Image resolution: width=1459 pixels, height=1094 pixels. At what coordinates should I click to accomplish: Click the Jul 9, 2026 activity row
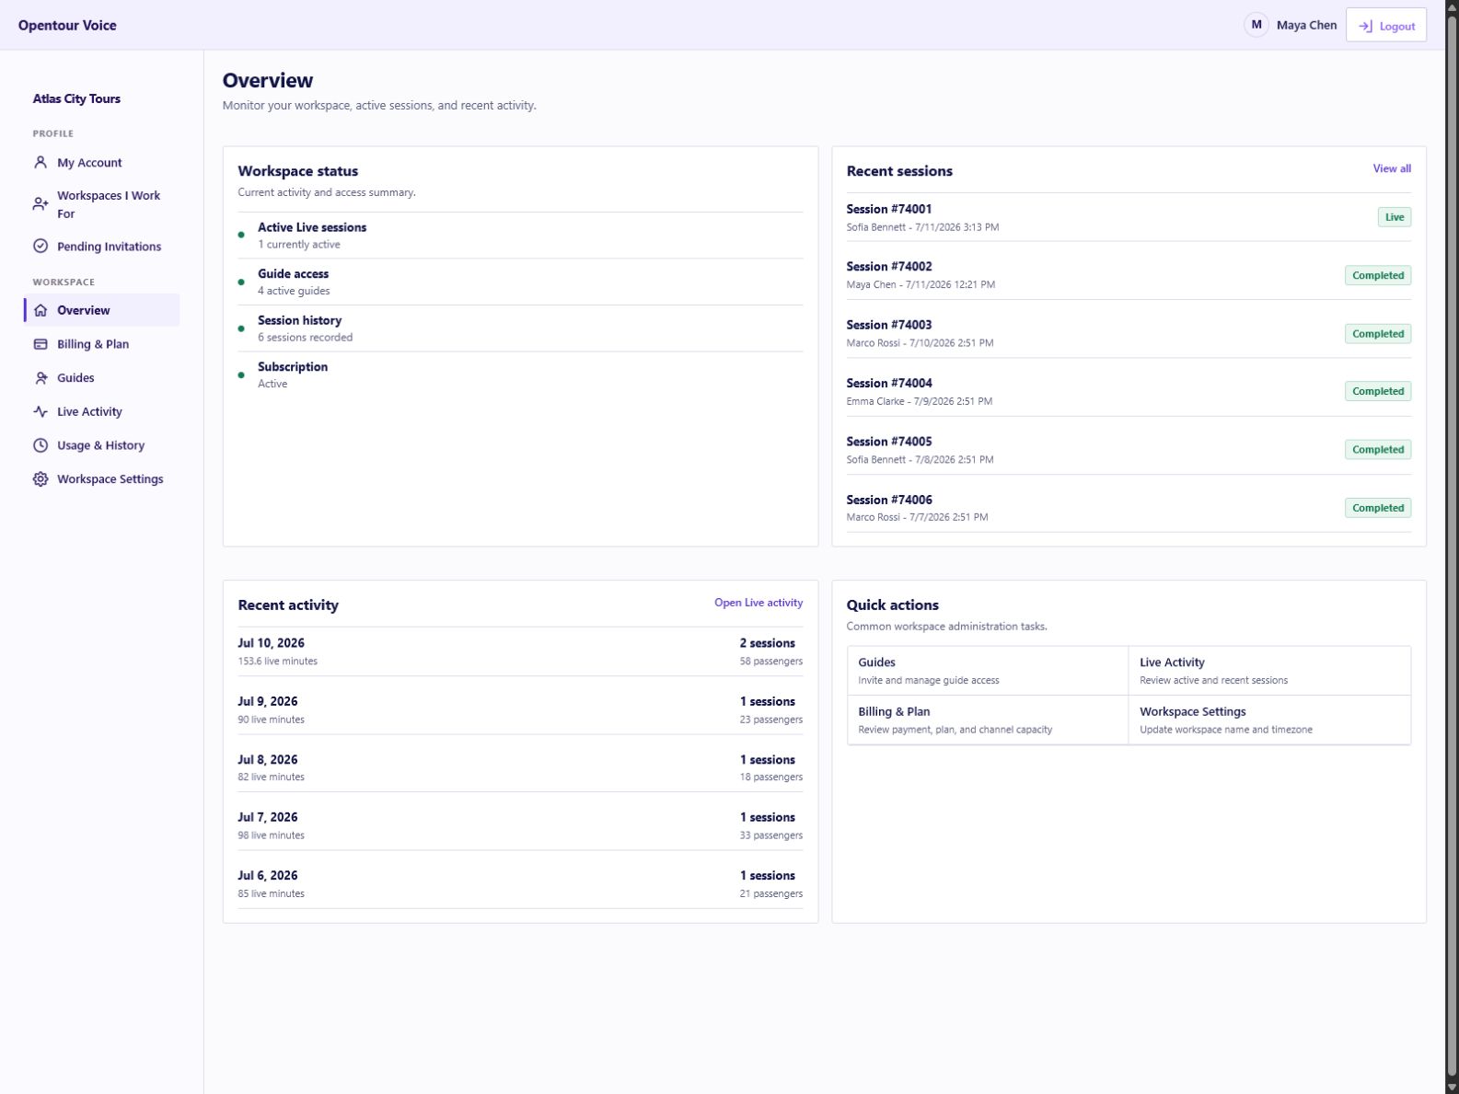point(520,709)
